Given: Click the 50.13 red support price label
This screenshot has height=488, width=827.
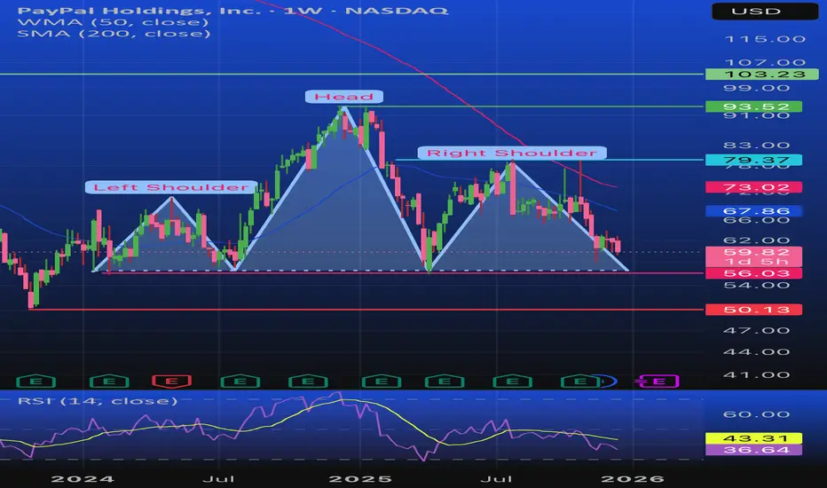Looking at the screenshot, I should pos(753,310).
